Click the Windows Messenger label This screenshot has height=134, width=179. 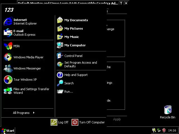click(x=27, y=68)
